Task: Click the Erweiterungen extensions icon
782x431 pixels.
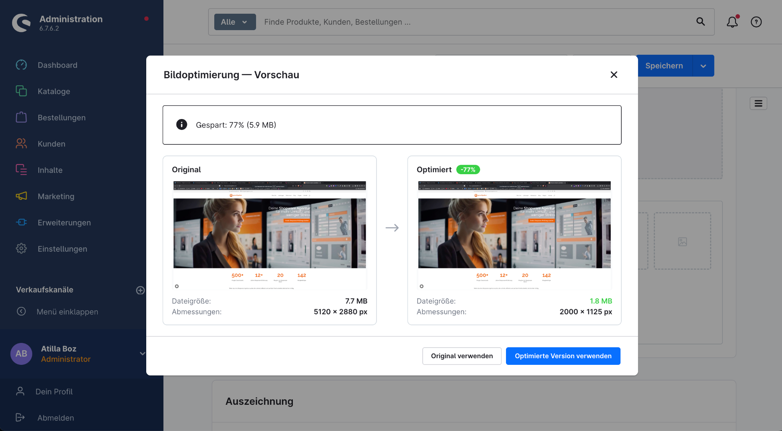Action: tap(21, 222)
